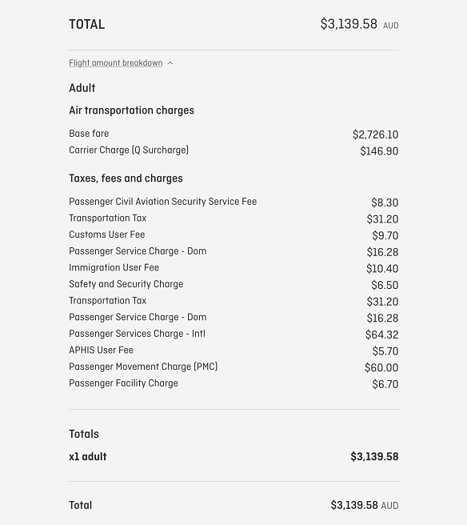Screen dimensions: 467x525
Task: Click the chevron beside Flight amount breakdown
Action: 170,63
